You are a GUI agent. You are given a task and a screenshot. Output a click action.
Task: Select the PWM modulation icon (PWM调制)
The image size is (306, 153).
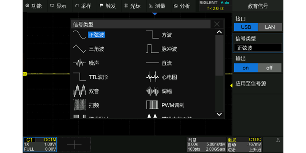(x=152, y=105)
